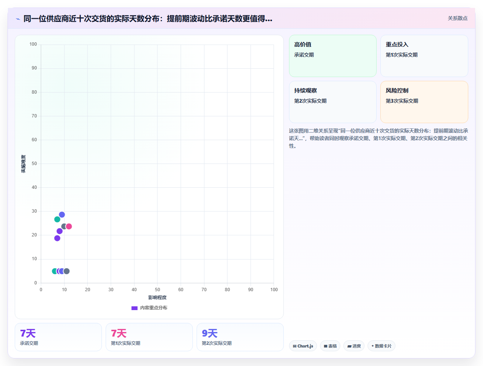The image size is (483, 366).
Task: Click the pink scatter point
Action: (69, 227)
